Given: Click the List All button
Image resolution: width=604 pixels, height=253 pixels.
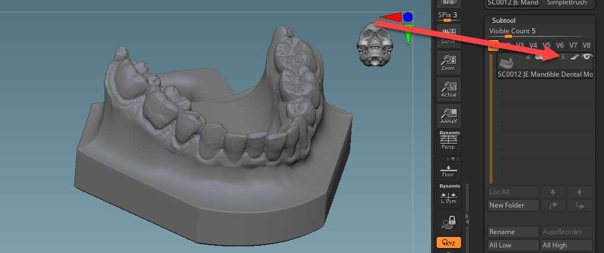Looking at the screenshot, I should [x=513, y=192].
